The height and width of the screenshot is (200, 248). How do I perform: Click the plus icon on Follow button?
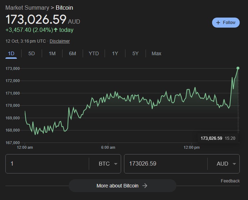tap(218, 23)
